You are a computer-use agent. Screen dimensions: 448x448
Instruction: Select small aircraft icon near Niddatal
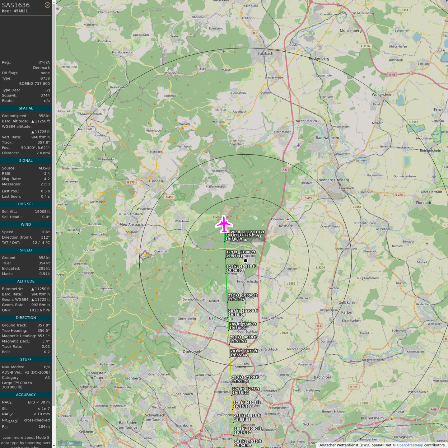pos(427,244)
